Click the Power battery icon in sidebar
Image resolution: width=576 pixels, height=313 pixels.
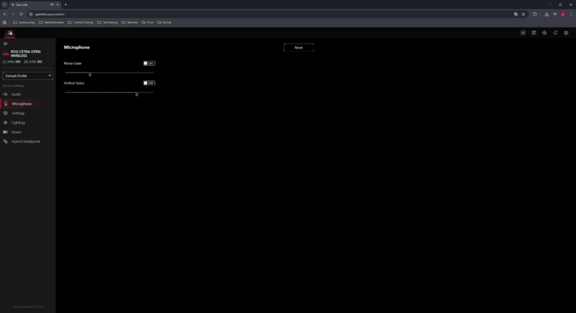click(5, 132)
